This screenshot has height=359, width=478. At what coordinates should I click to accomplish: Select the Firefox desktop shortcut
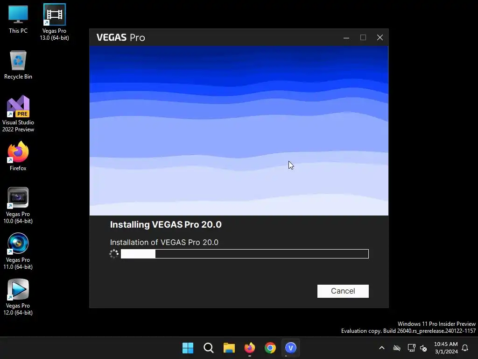[18, 156]
